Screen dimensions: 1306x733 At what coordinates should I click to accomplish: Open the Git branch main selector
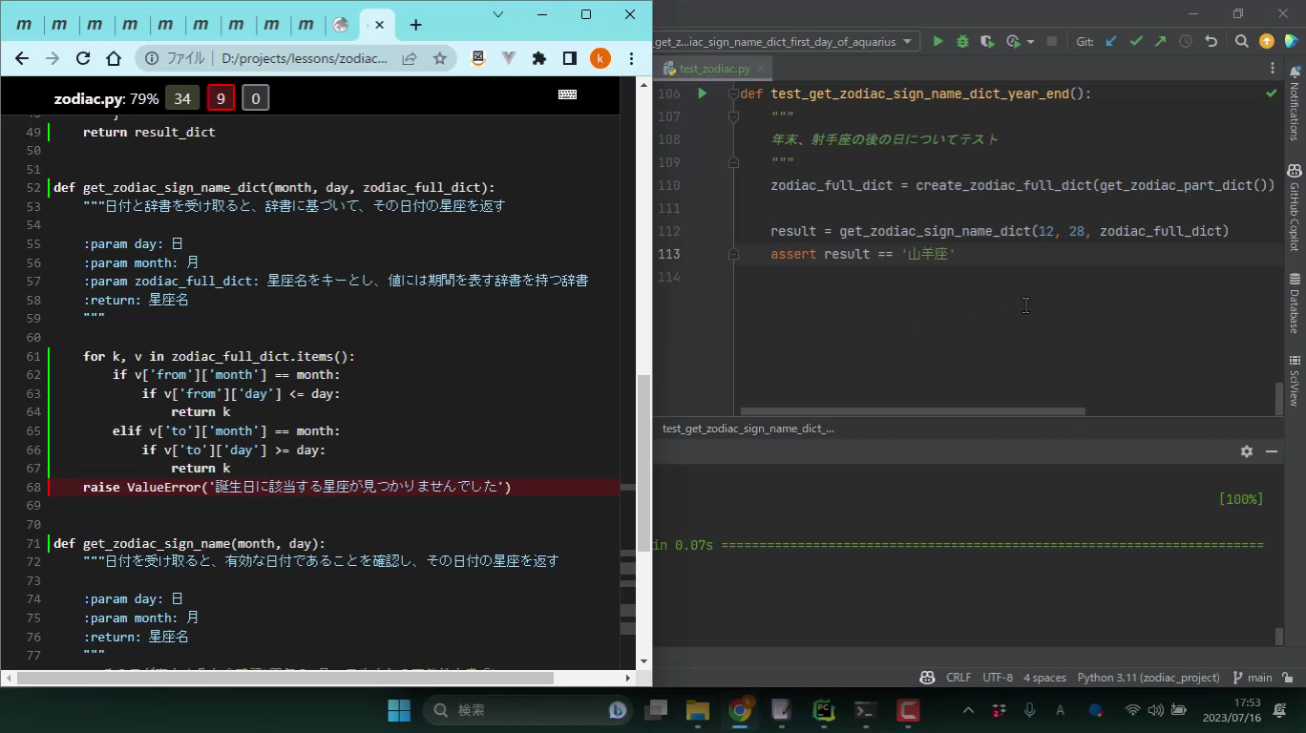pos(1253,678)
